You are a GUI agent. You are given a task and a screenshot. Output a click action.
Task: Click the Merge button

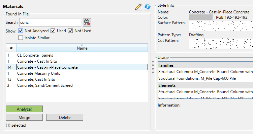tap(24, 117)
